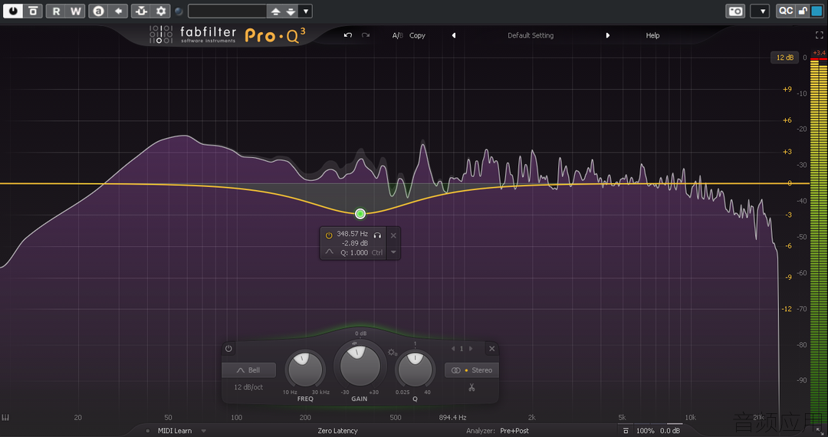Toggle band power in floating popup
This screenshot has height=437, width=828.
pos(328,235)
